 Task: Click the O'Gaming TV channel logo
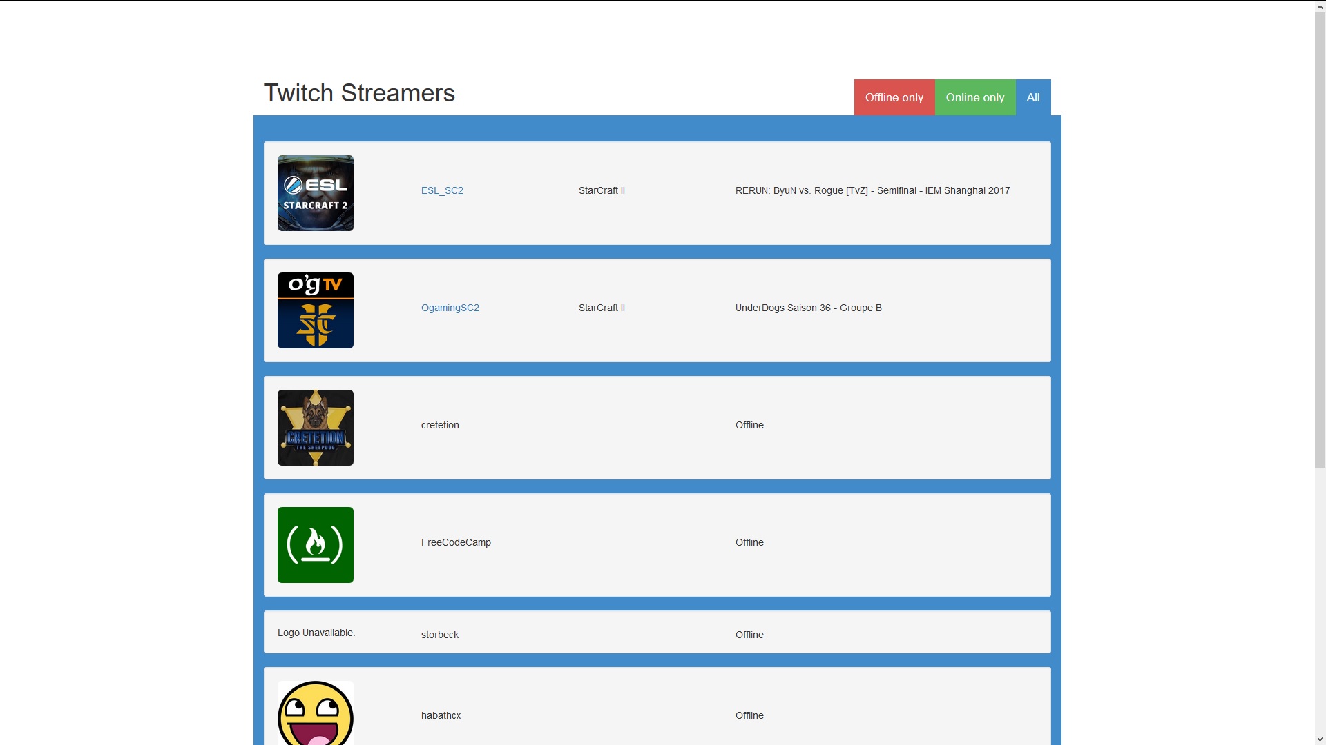point(316,310)
